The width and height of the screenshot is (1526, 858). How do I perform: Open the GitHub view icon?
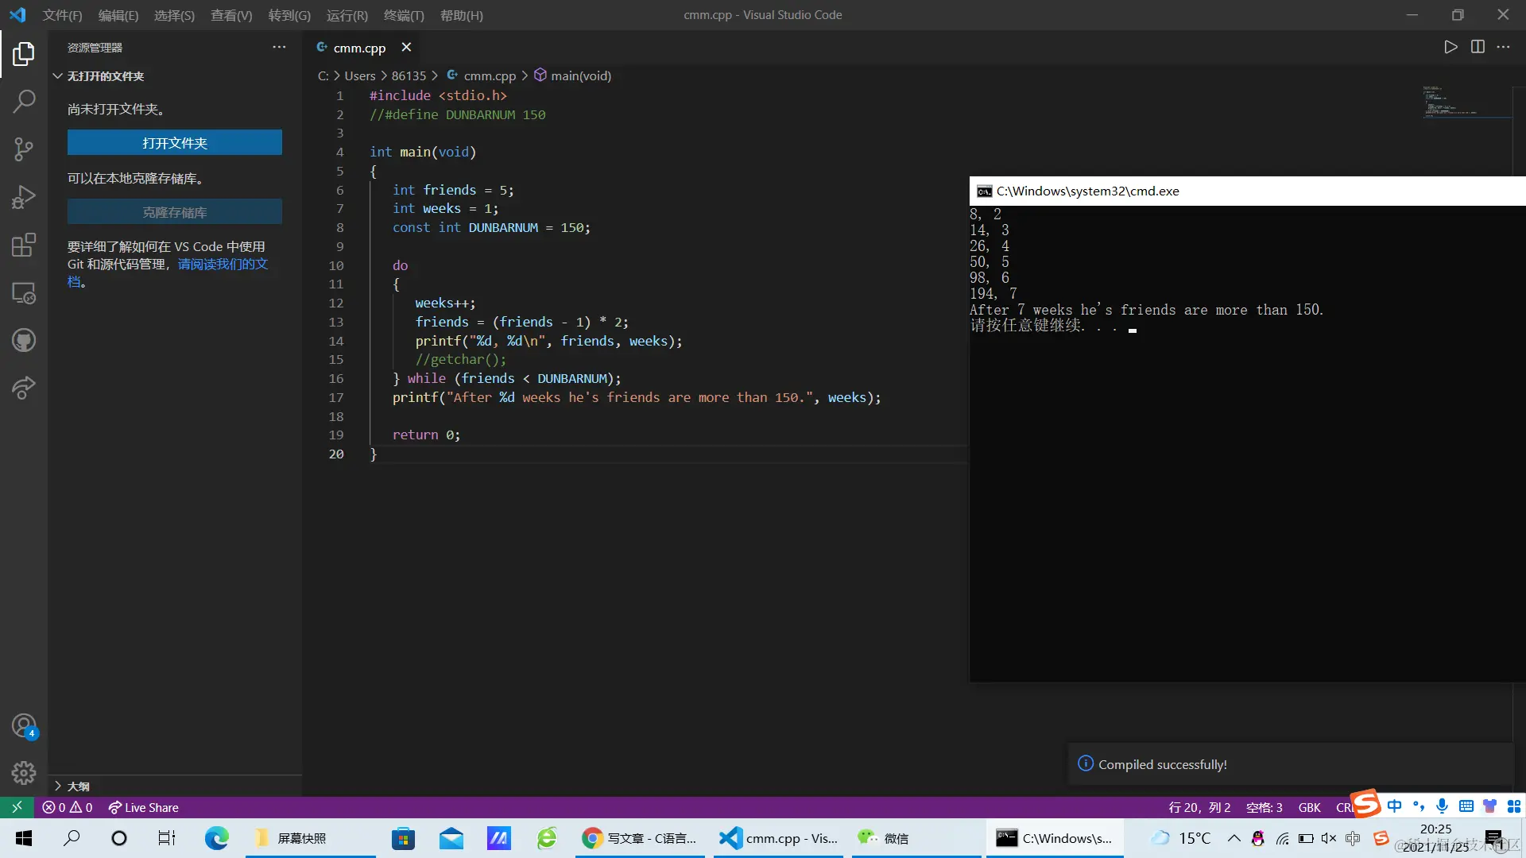[x=24, y=341]
